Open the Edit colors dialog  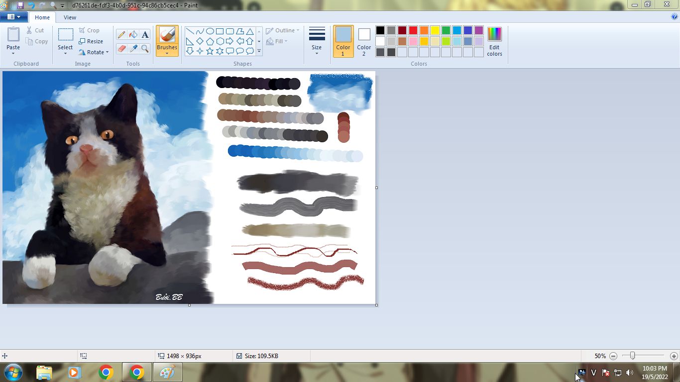(494, 41)
